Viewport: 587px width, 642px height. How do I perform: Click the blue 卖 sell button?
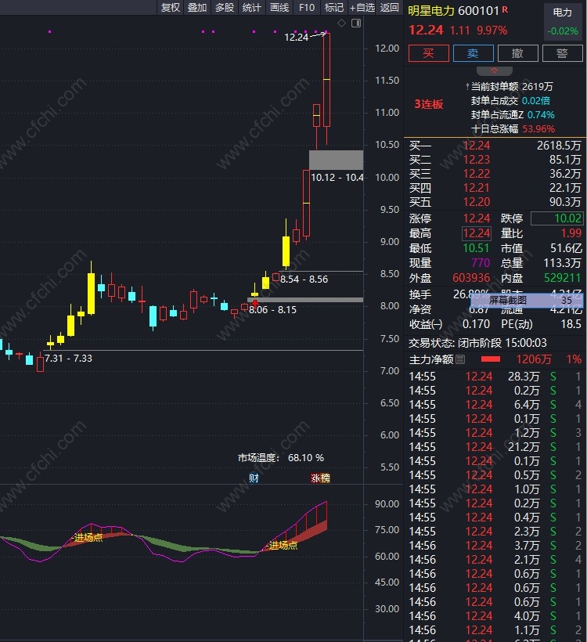point(474,53)
